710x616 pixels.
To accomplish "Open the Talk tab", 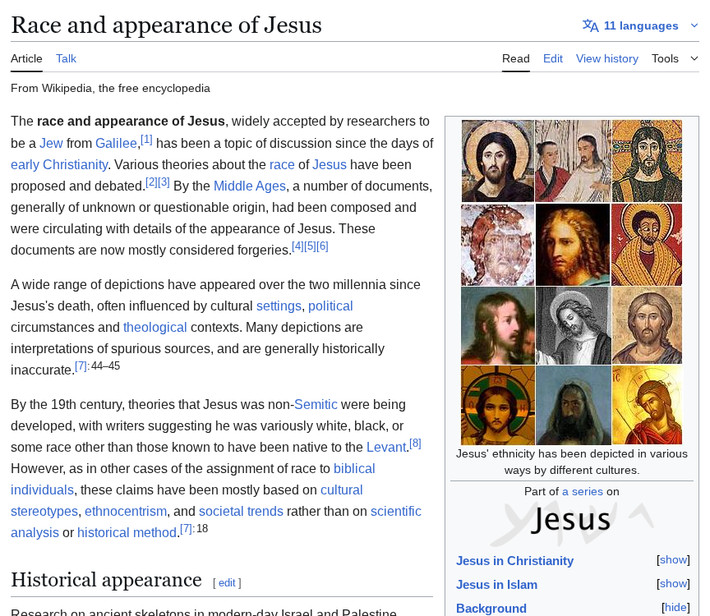I will (x=66, y=59).
